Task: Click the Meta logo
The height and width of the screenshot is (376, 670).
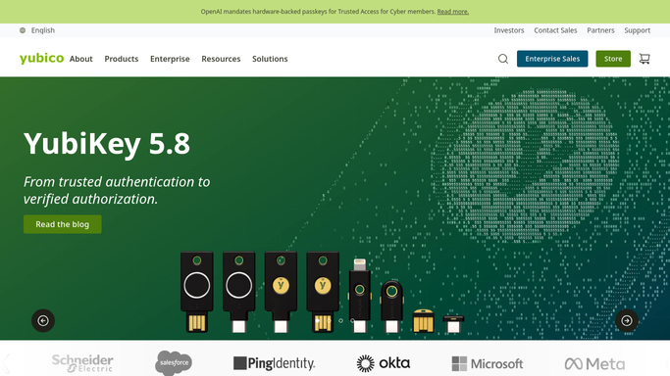Action: (x=594, y=363)
